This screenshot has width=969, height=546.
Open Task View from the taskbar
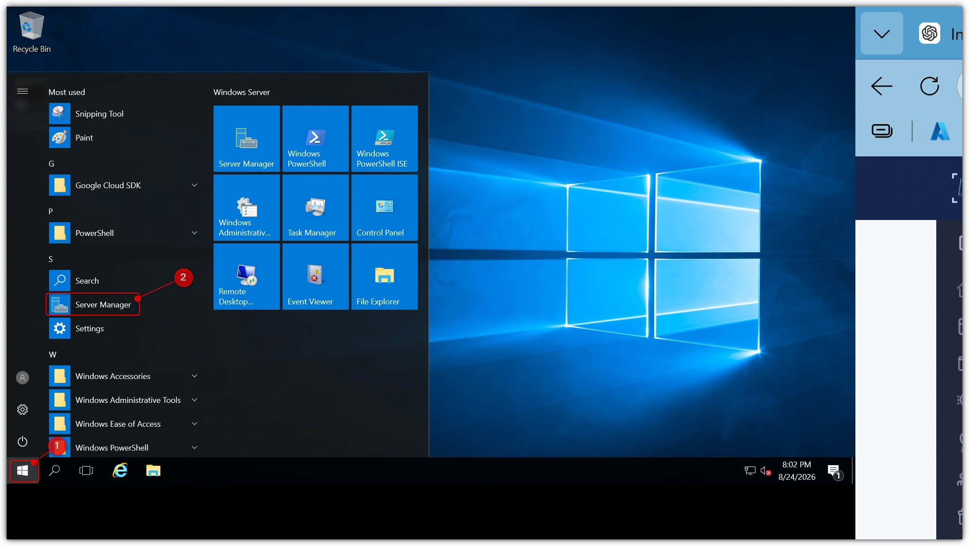[x=86, y=471]
